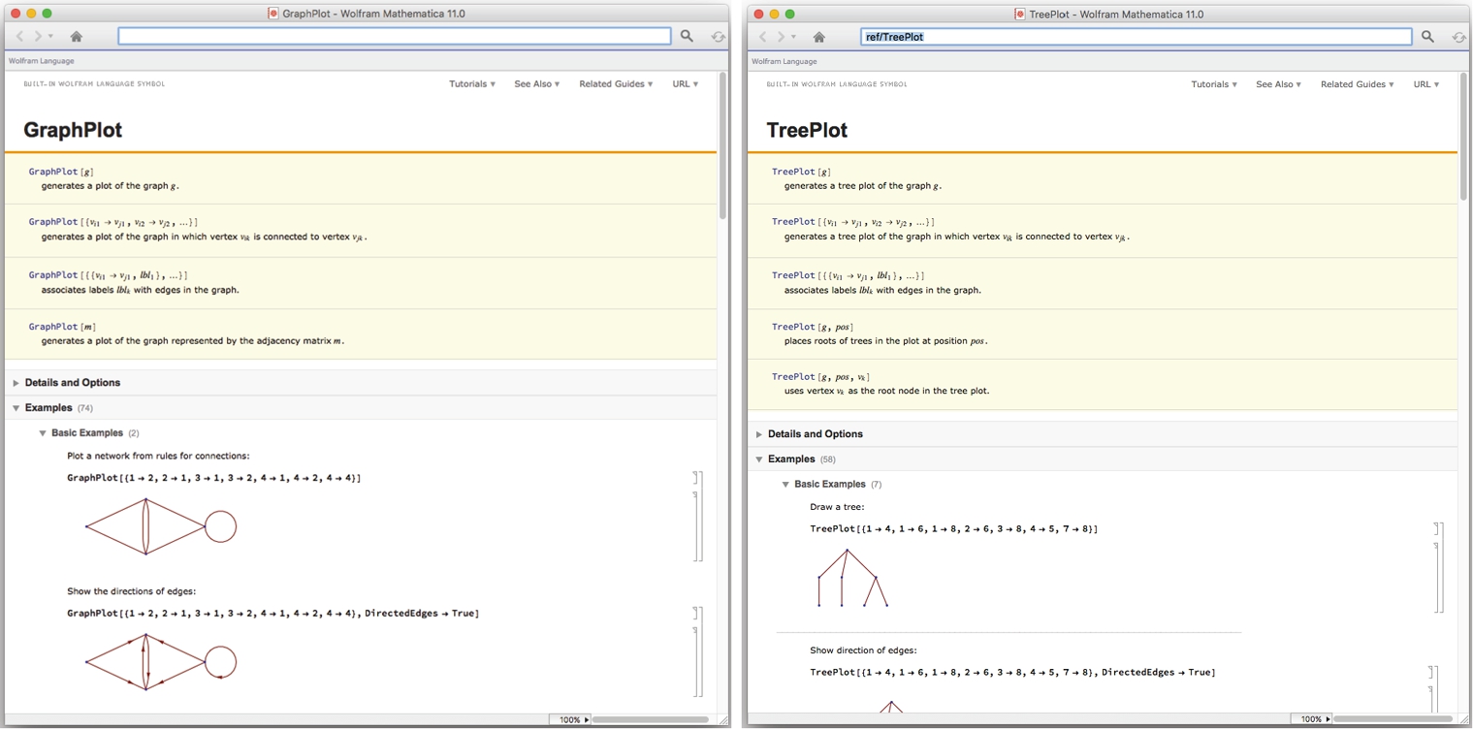Viewport: 1473px width, 729px height.
Task: Open 100% zoom menu in GraphPlot window
Action: (570, 720)
